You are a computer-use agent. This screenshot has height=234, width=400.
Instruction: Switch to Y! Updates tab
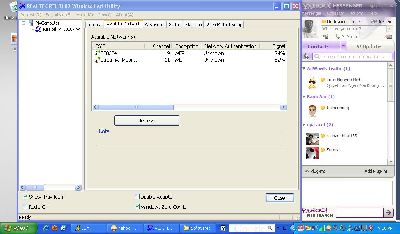click(x=370, y=46)
